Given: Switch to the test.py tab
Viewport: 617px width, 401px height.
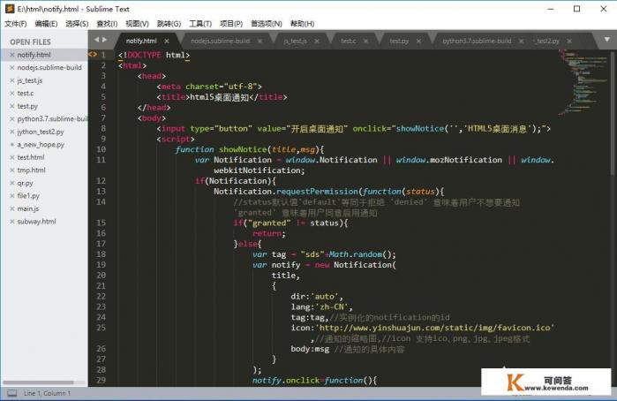Looking at the screenshot, I should (399, 41).
